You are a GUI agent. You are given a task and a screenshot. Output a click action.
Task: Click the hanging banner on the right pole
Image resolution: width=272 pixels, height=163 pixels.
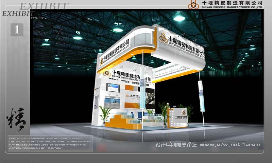pos(201,96)
